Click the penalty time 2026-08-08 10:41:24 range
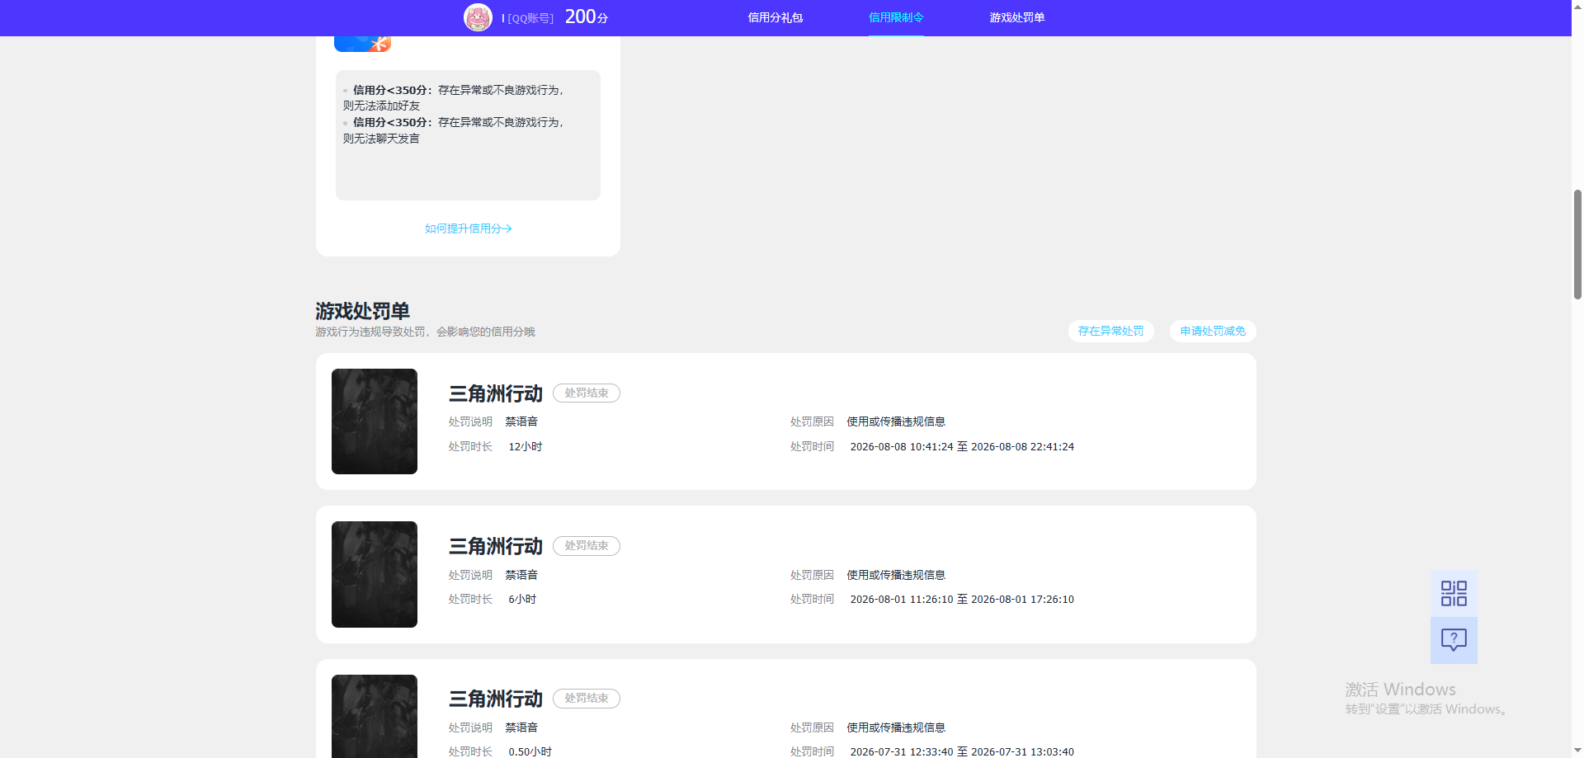The height and width of the screenshot is (758, 1584). (x=962, y=447)
